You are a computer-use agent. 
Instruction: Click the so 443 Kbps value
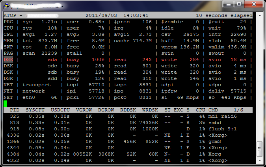pos(234,98)
